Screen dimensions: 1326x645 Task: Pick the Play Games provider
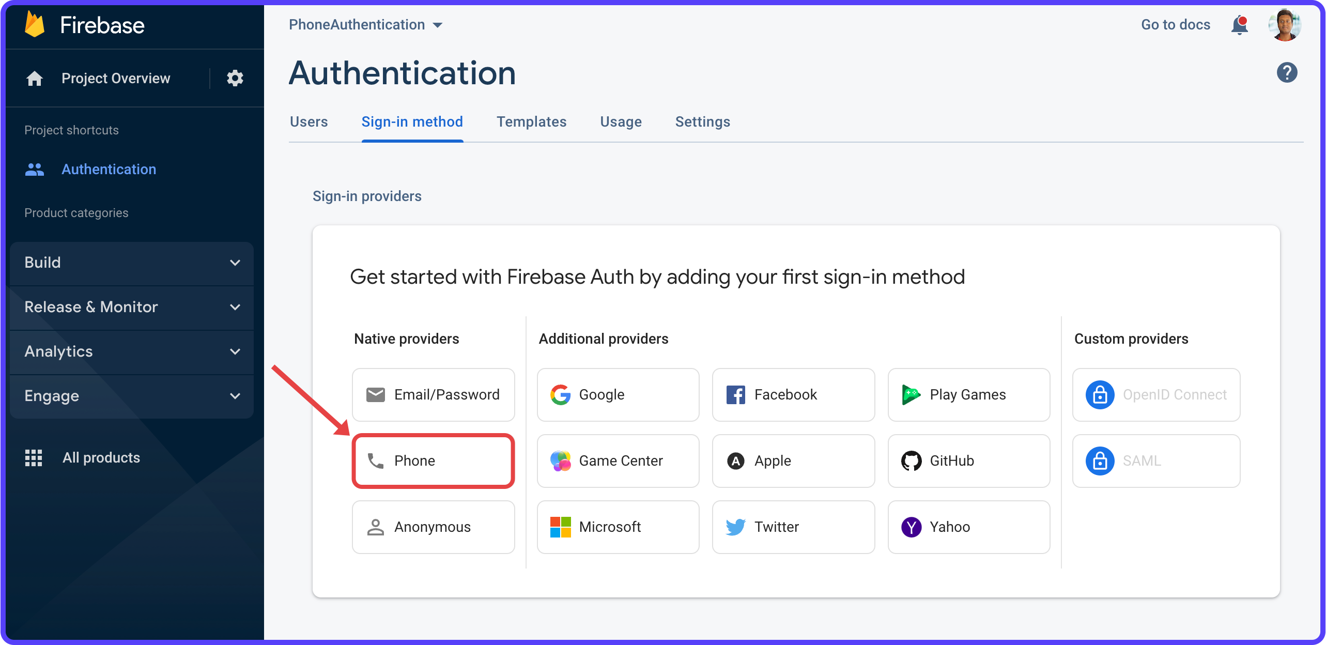(x=968, y=394)
